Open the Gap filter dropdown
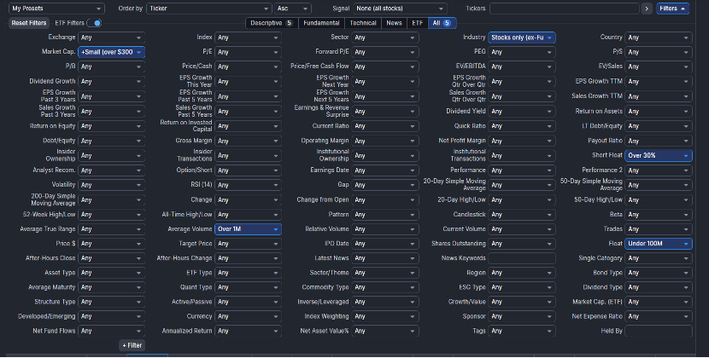The width and height of the screenshot is (709, 358). coord(385,185)
